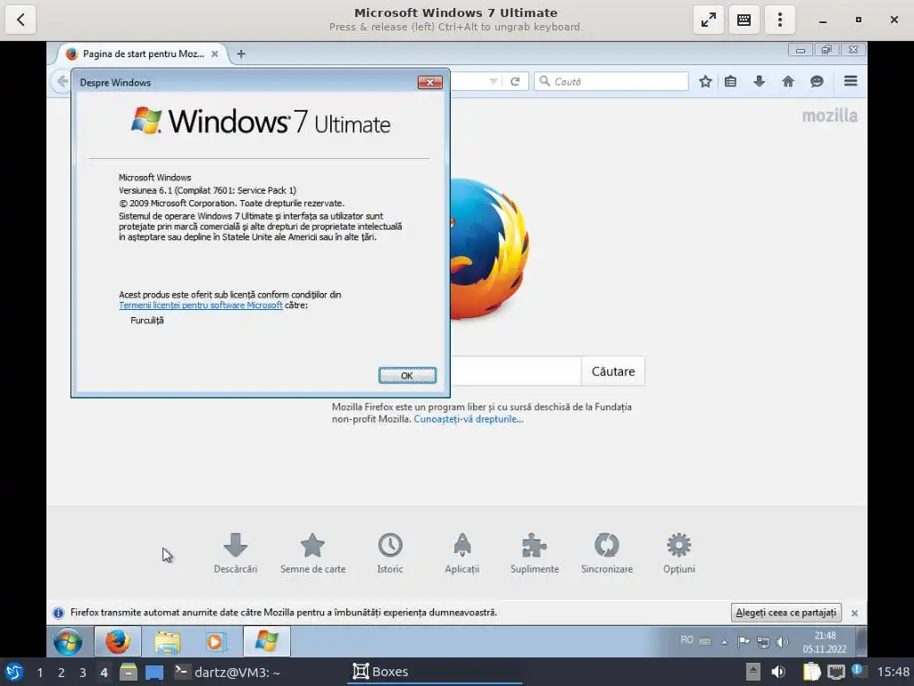This screenshot has height=686, width=914.
Task: Click Windows show desktop strip
Action: 860,641
